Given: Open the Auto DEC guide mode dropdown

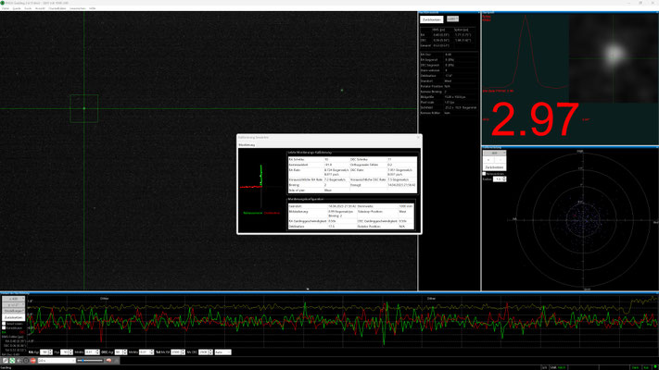Looking at the screenshot, I should point(222,352).
